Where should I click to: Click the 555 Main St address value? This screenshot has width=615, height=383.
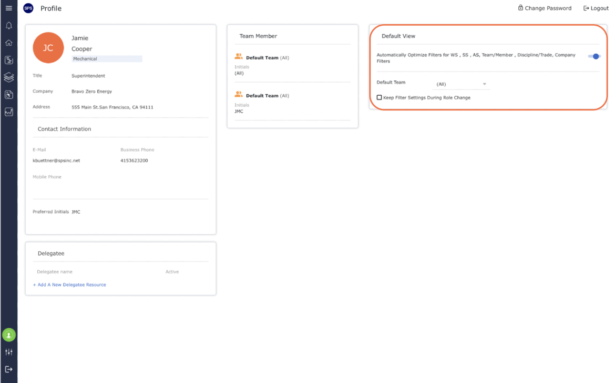112,107
